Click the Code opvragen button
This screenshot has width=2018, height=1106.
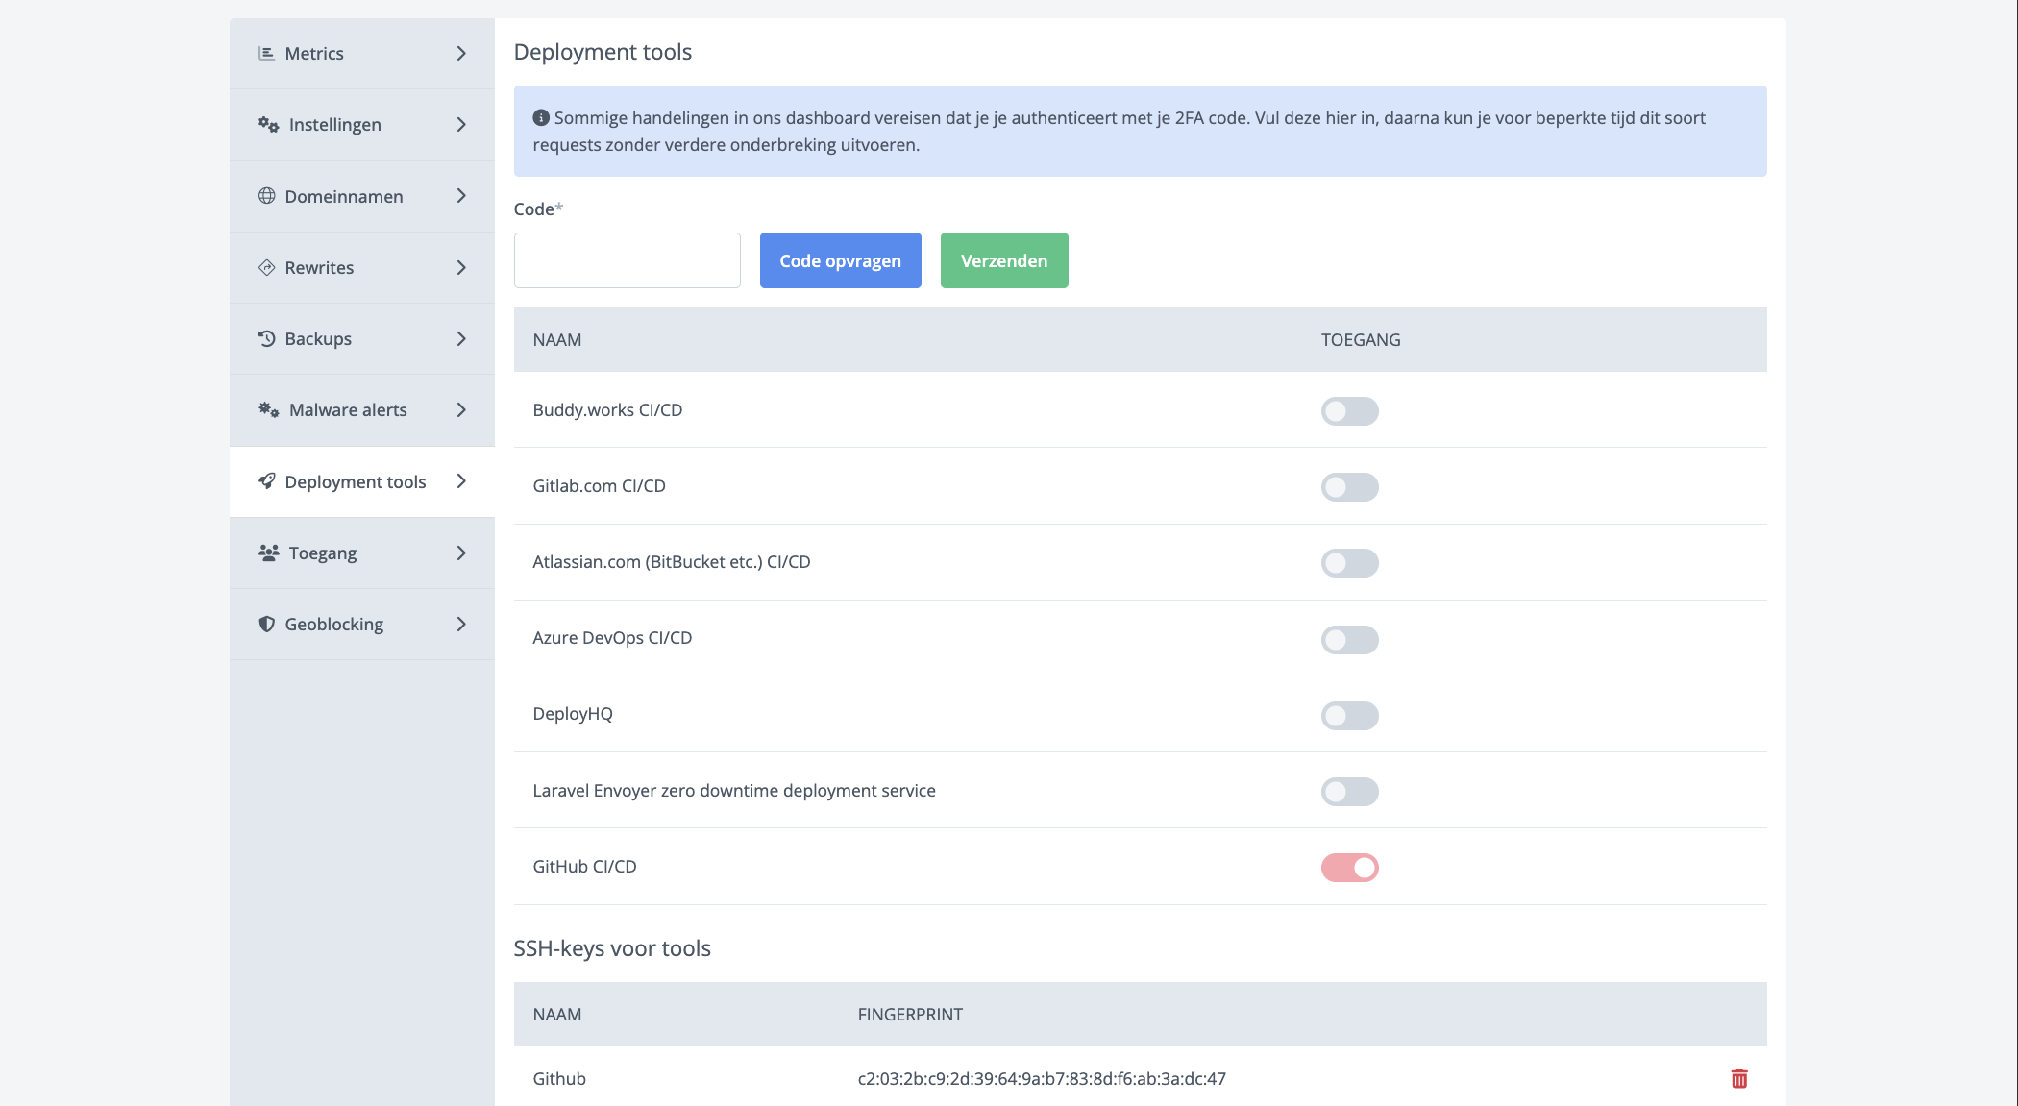pyautogui.click(x=840, y=260)
